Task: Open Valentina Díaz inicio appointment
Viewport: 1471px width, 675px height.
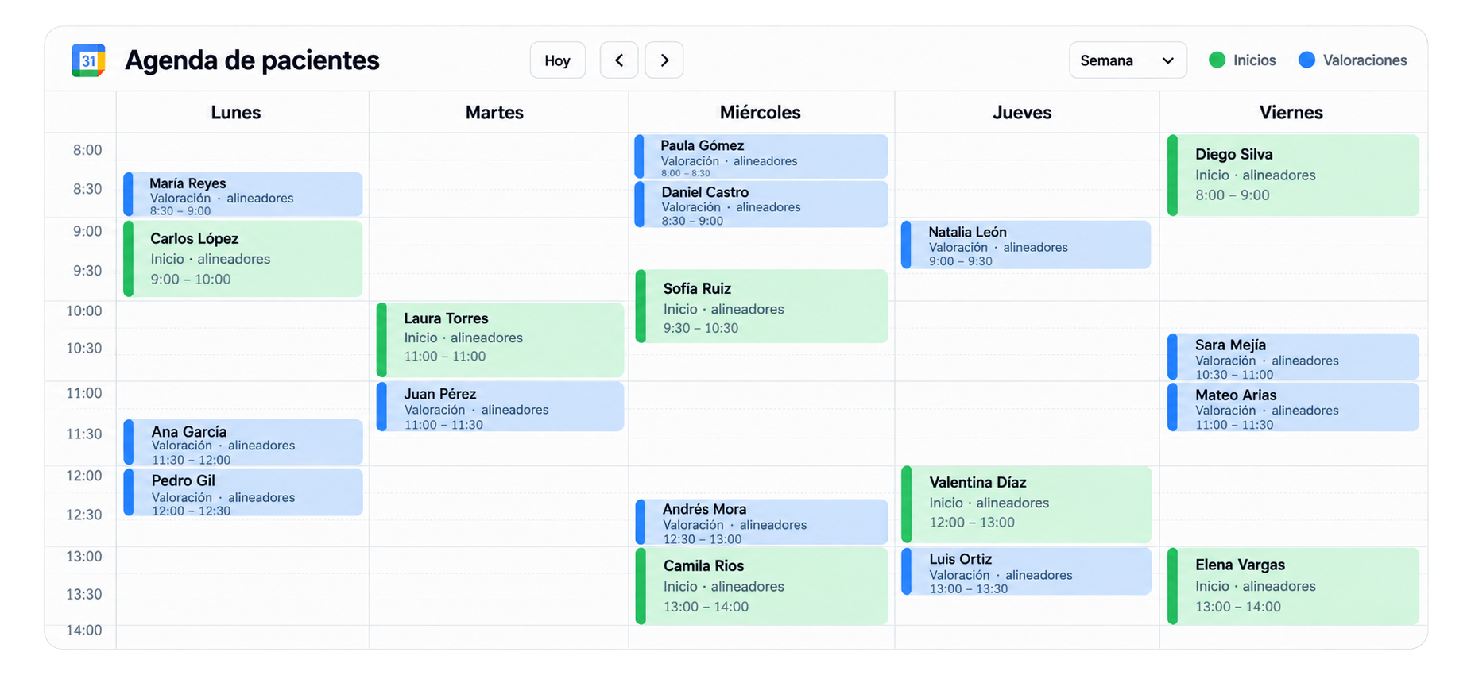Action: coord(1026,504)
